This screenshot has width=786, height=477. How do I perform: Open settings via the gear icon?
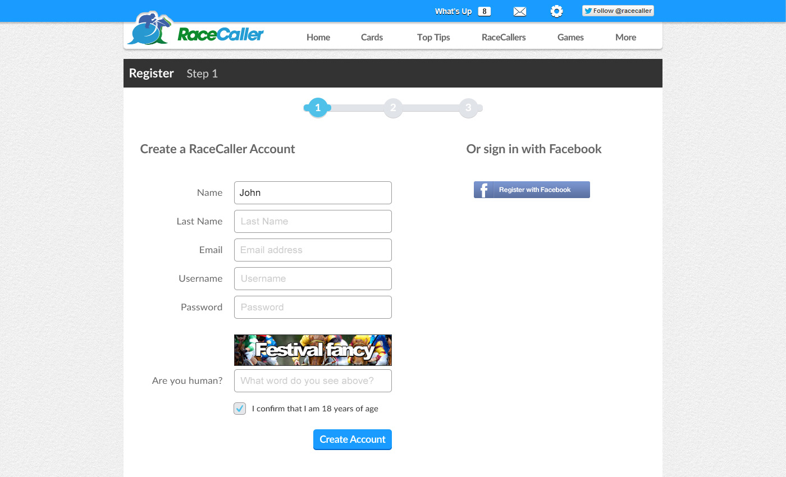(x=556, y=11)
